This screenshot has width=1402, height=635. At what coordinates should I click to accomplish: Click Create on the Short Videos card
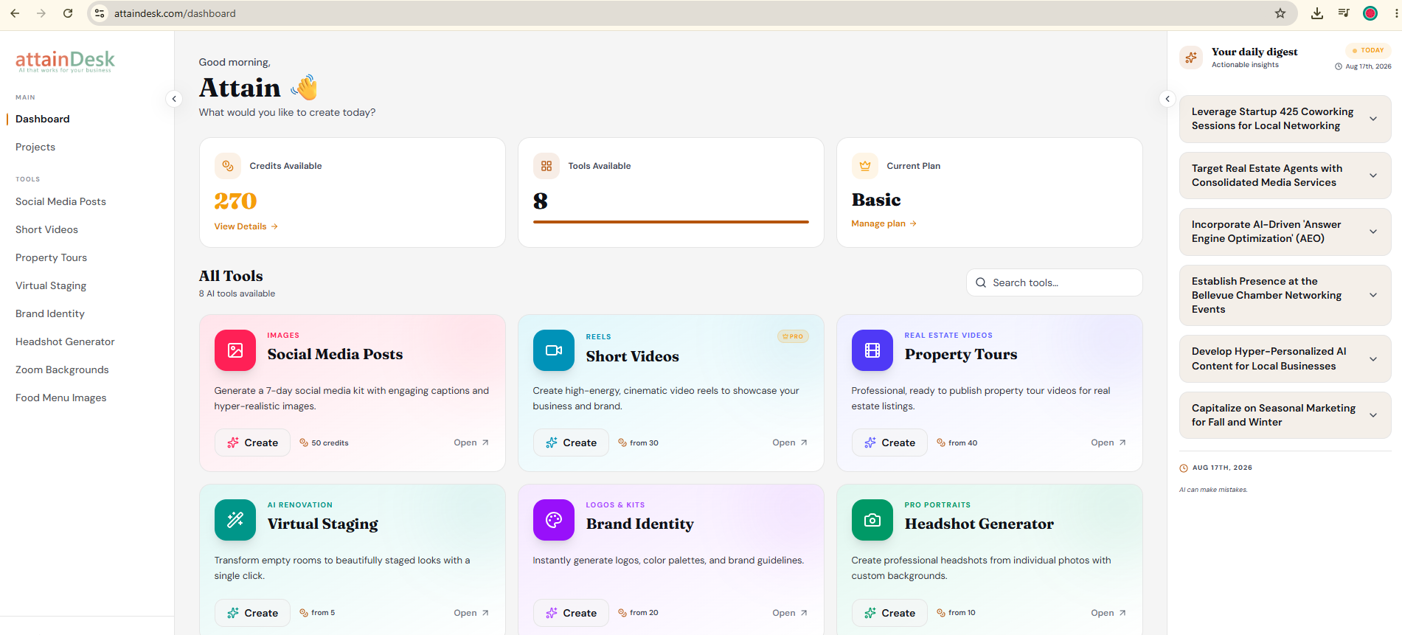[x=571, y=443]
